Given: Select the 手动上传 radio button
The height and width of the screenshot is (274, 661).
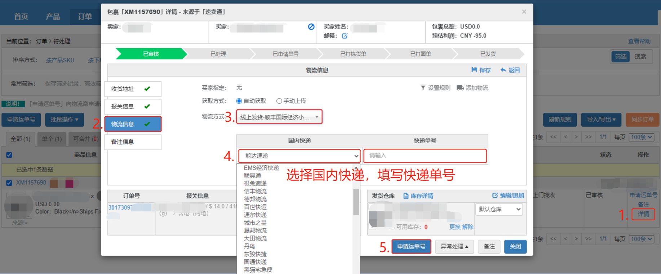Looking at the screenshot, I should (279, 101).
